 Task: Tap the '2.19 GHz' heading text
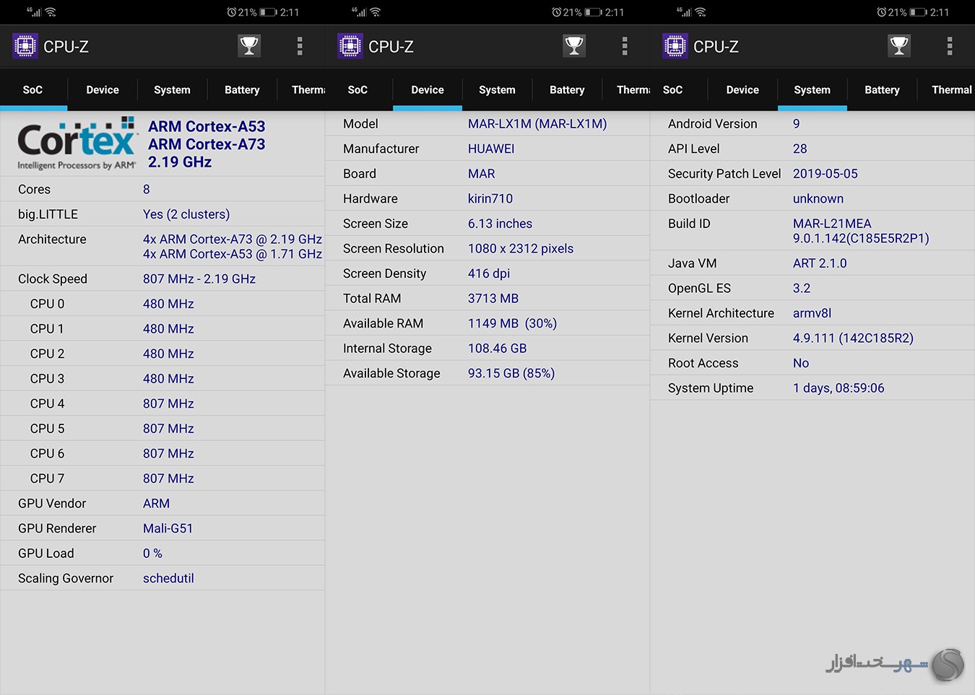point(180,162)
